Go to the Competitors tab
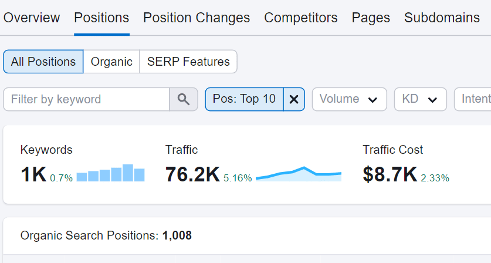This screenshot has height=263, width=491. [300, 18]
